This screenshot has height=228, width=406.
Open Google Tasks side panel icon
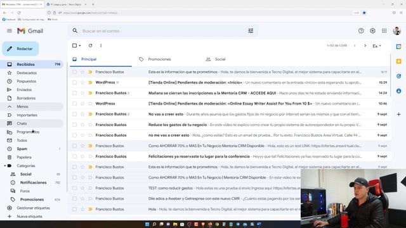[x=399, y=76]
